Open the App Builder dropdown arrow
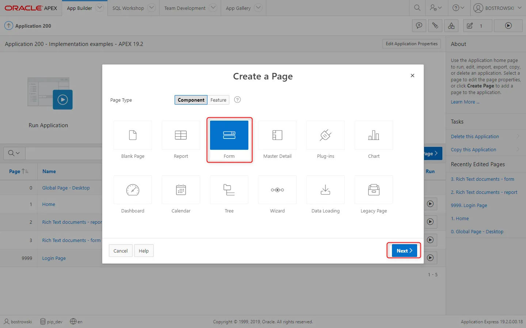 (x=100, y=8)
